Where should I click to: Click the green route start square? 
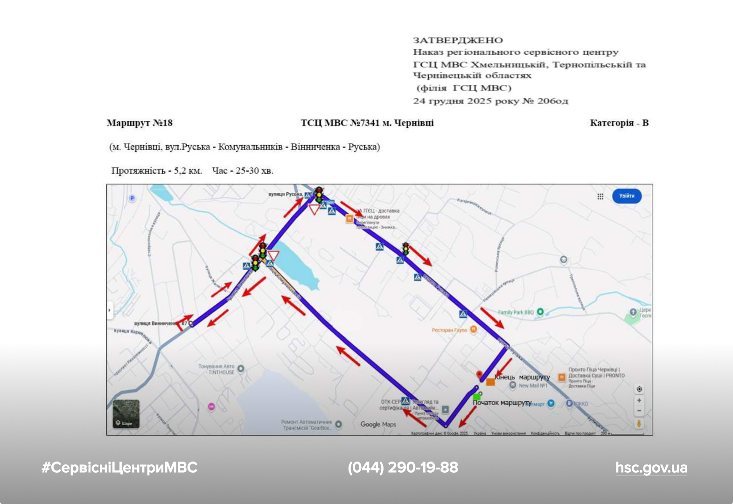tap(476, 397)
